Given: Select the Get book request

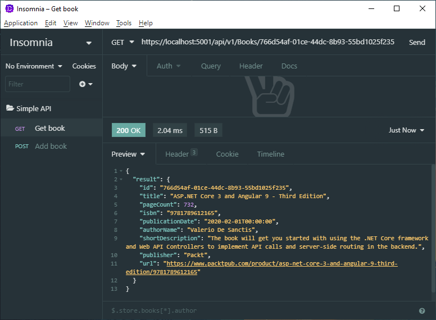Looking at the screenshot, I should (x=52, y=129).
